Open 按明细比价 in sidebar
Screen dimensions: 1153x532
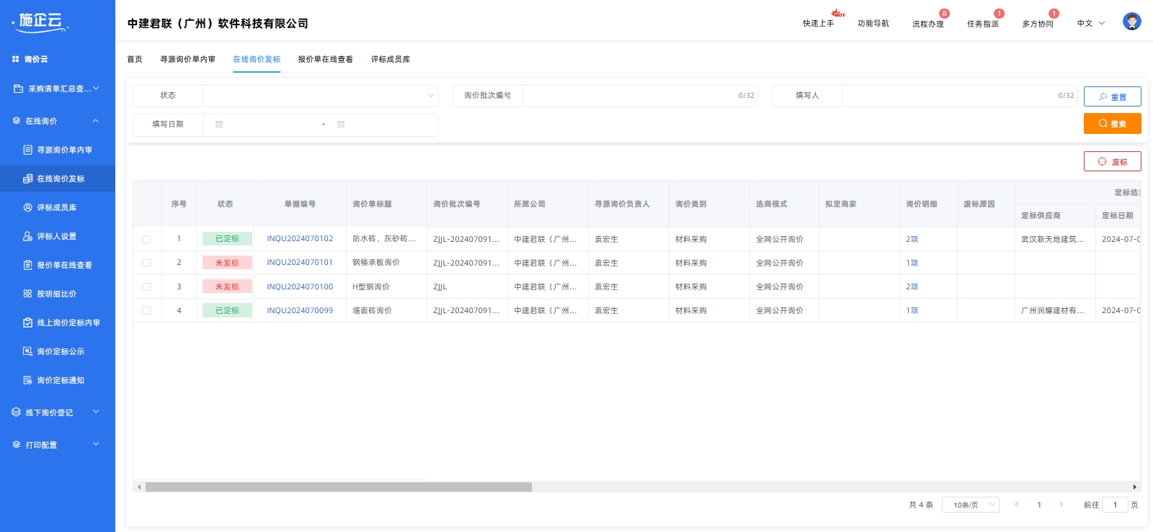point(56,294)
